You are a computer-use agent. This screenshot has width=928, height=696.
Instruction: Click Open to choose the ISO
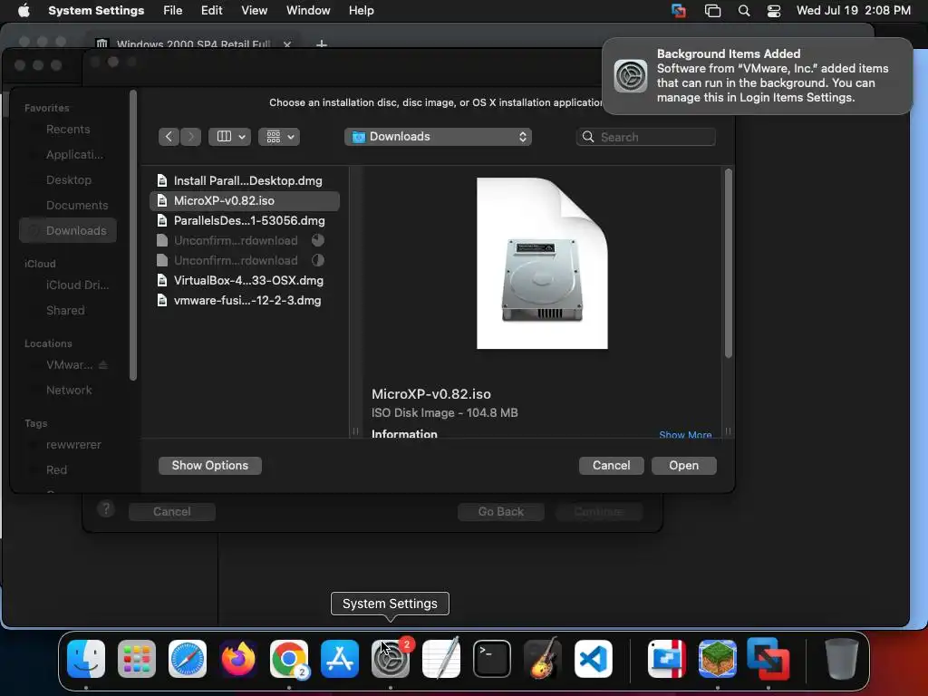[x=683, y=465]
